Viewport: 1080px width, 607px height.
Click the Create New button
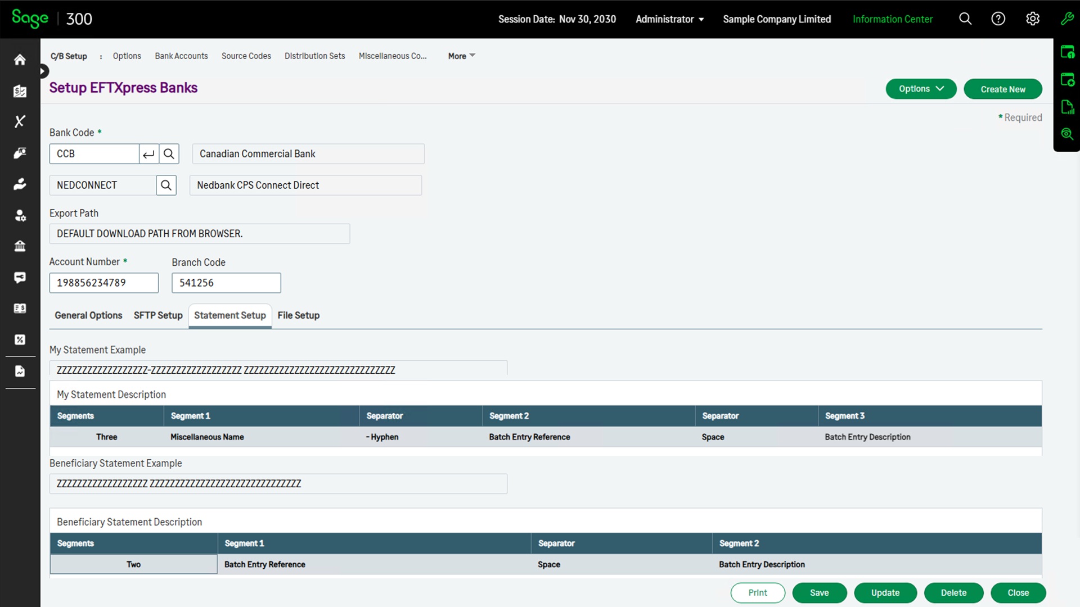(x=1003, y=89)
